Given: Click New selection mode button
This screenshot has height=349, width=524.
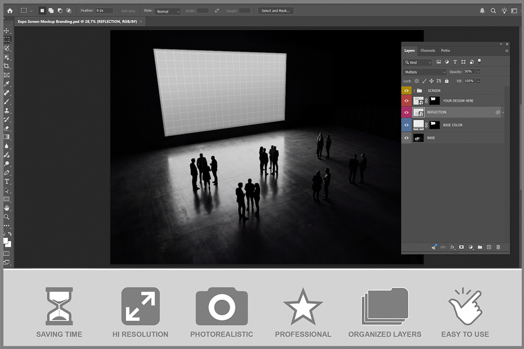Looking at the screenshot, I should [x=42, y=10].
